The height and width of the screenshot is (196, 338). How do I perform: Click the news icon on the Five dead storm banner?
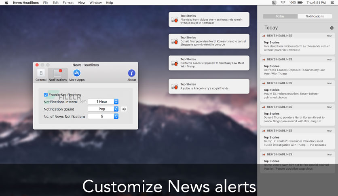pyautogui.click(x=175, y=20)
